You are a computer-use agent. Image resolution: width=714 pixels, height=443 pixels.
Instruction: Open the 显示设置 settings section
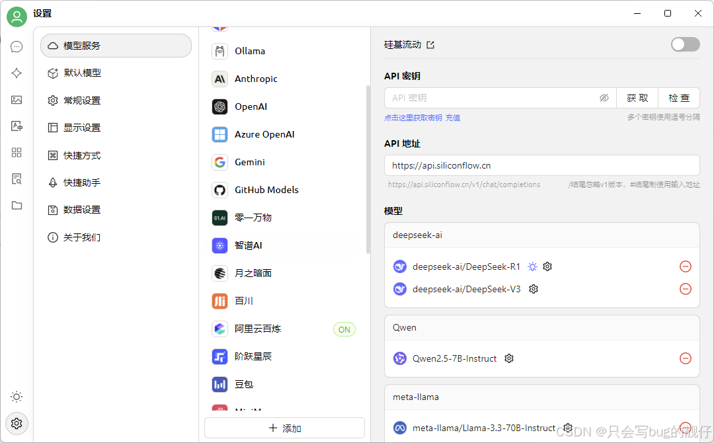point(116,128)
